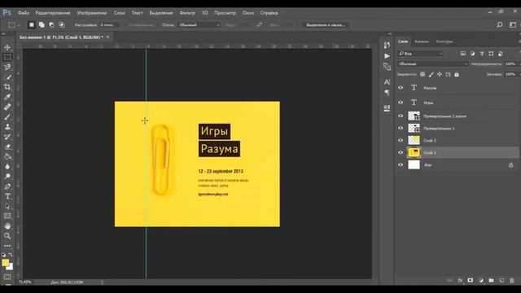Select the Crop tool
This screenshot has width=521, height=293.
click(x=7, y=87)
